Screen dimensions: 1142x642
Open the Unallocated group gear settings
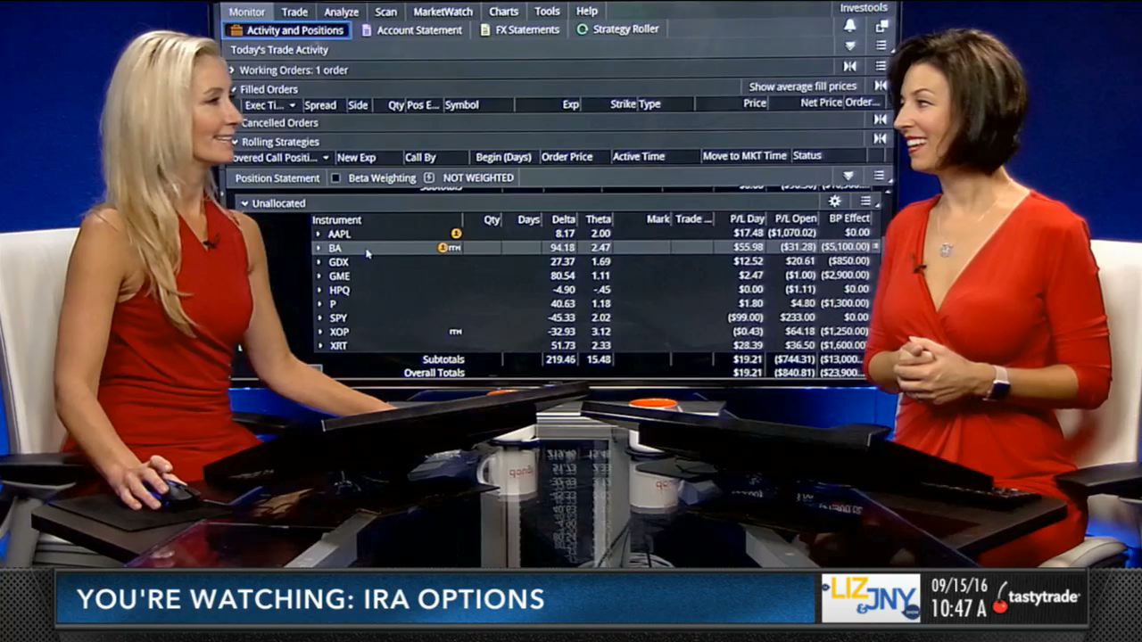point(835,202)
